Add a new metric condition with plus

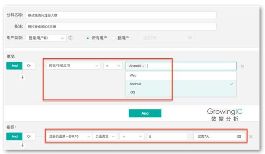[22, 145]
